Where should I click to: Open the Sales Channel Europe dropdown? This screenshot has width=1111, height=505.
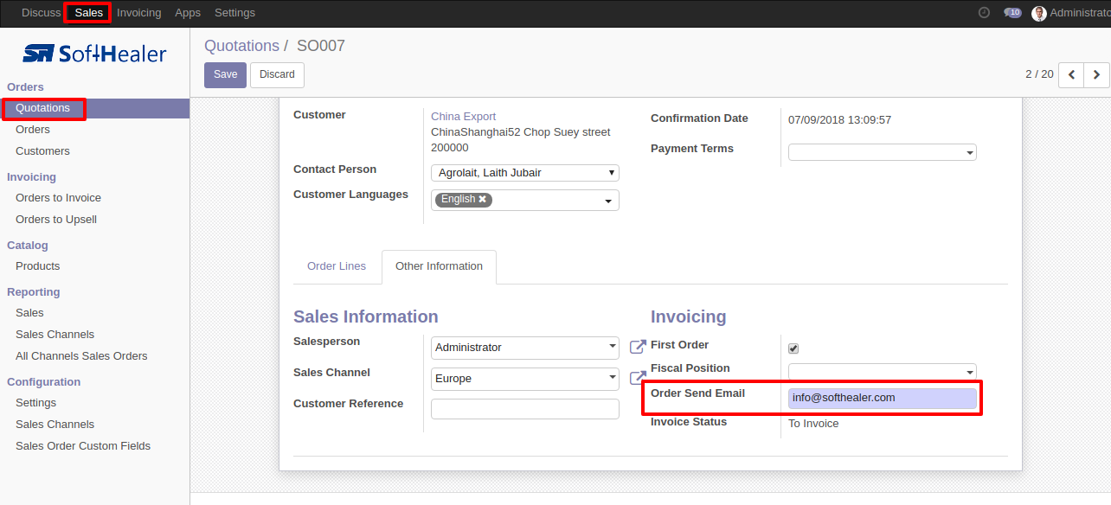click(x=524, y=379)
